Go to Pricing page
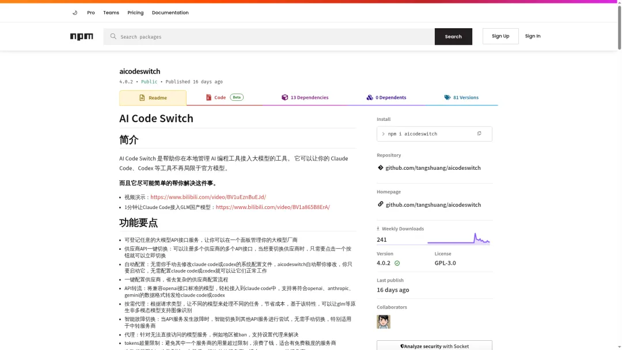 135,13
